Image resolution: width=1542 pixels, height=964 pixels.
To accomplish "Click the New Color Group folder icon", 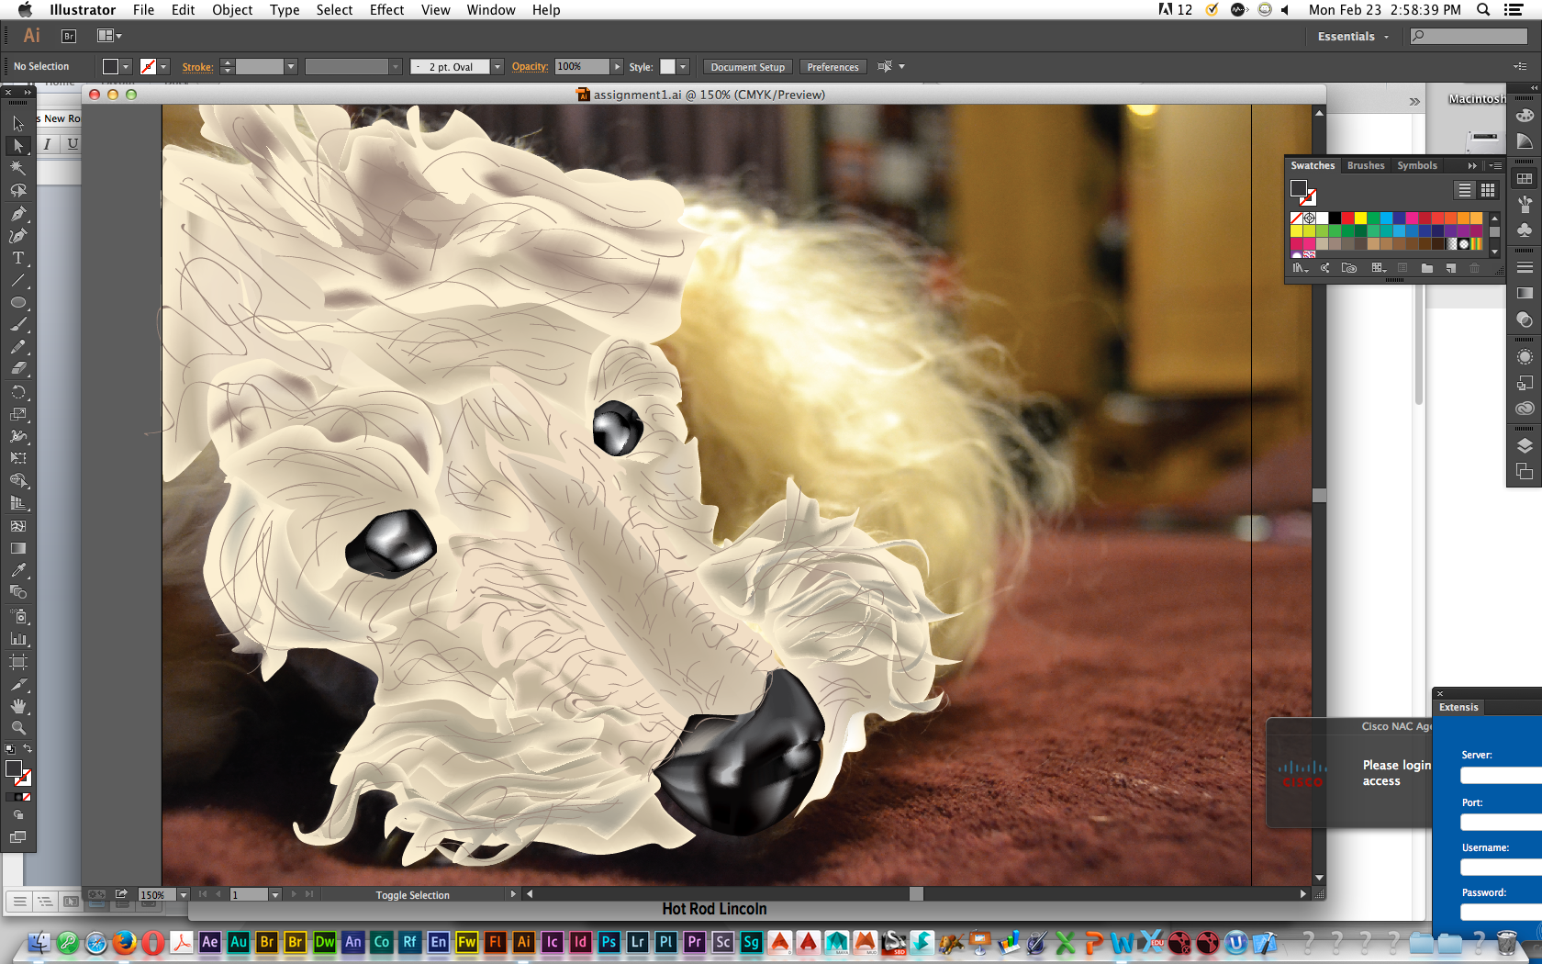I will click(1426, 268).
